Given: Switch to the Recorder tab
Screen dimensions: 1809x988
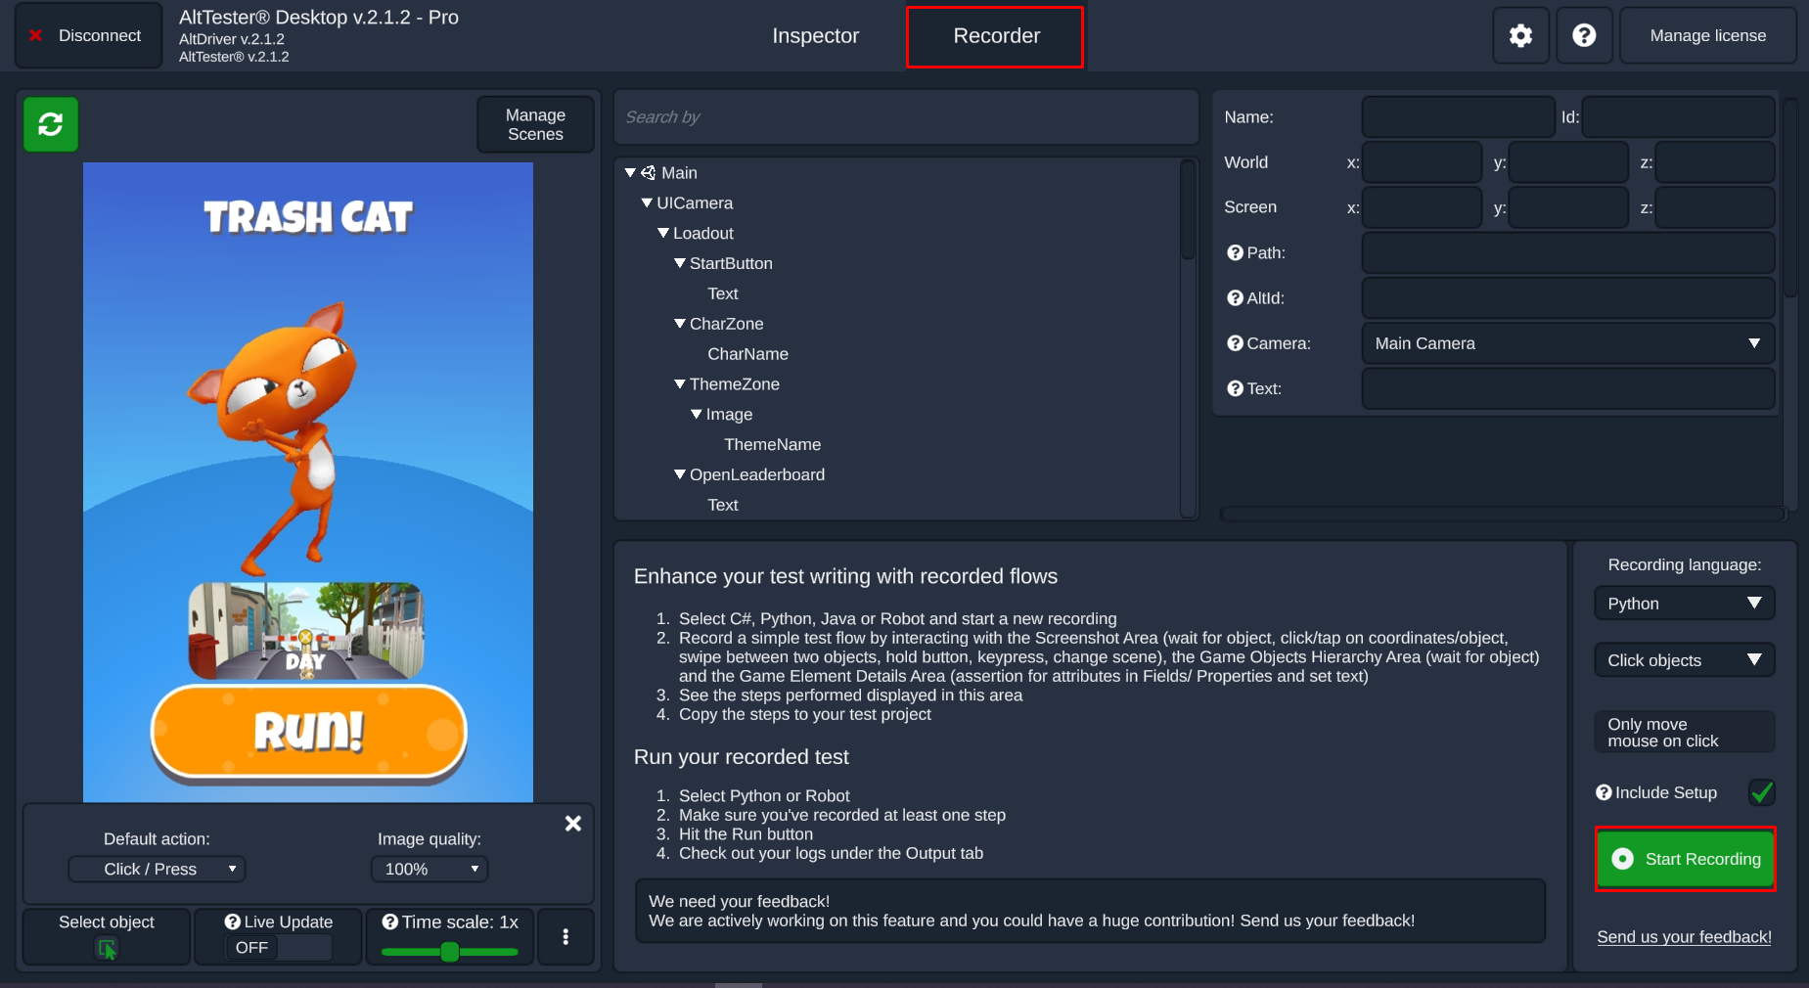Looking at the screenshot, I should tap(994, 35).
